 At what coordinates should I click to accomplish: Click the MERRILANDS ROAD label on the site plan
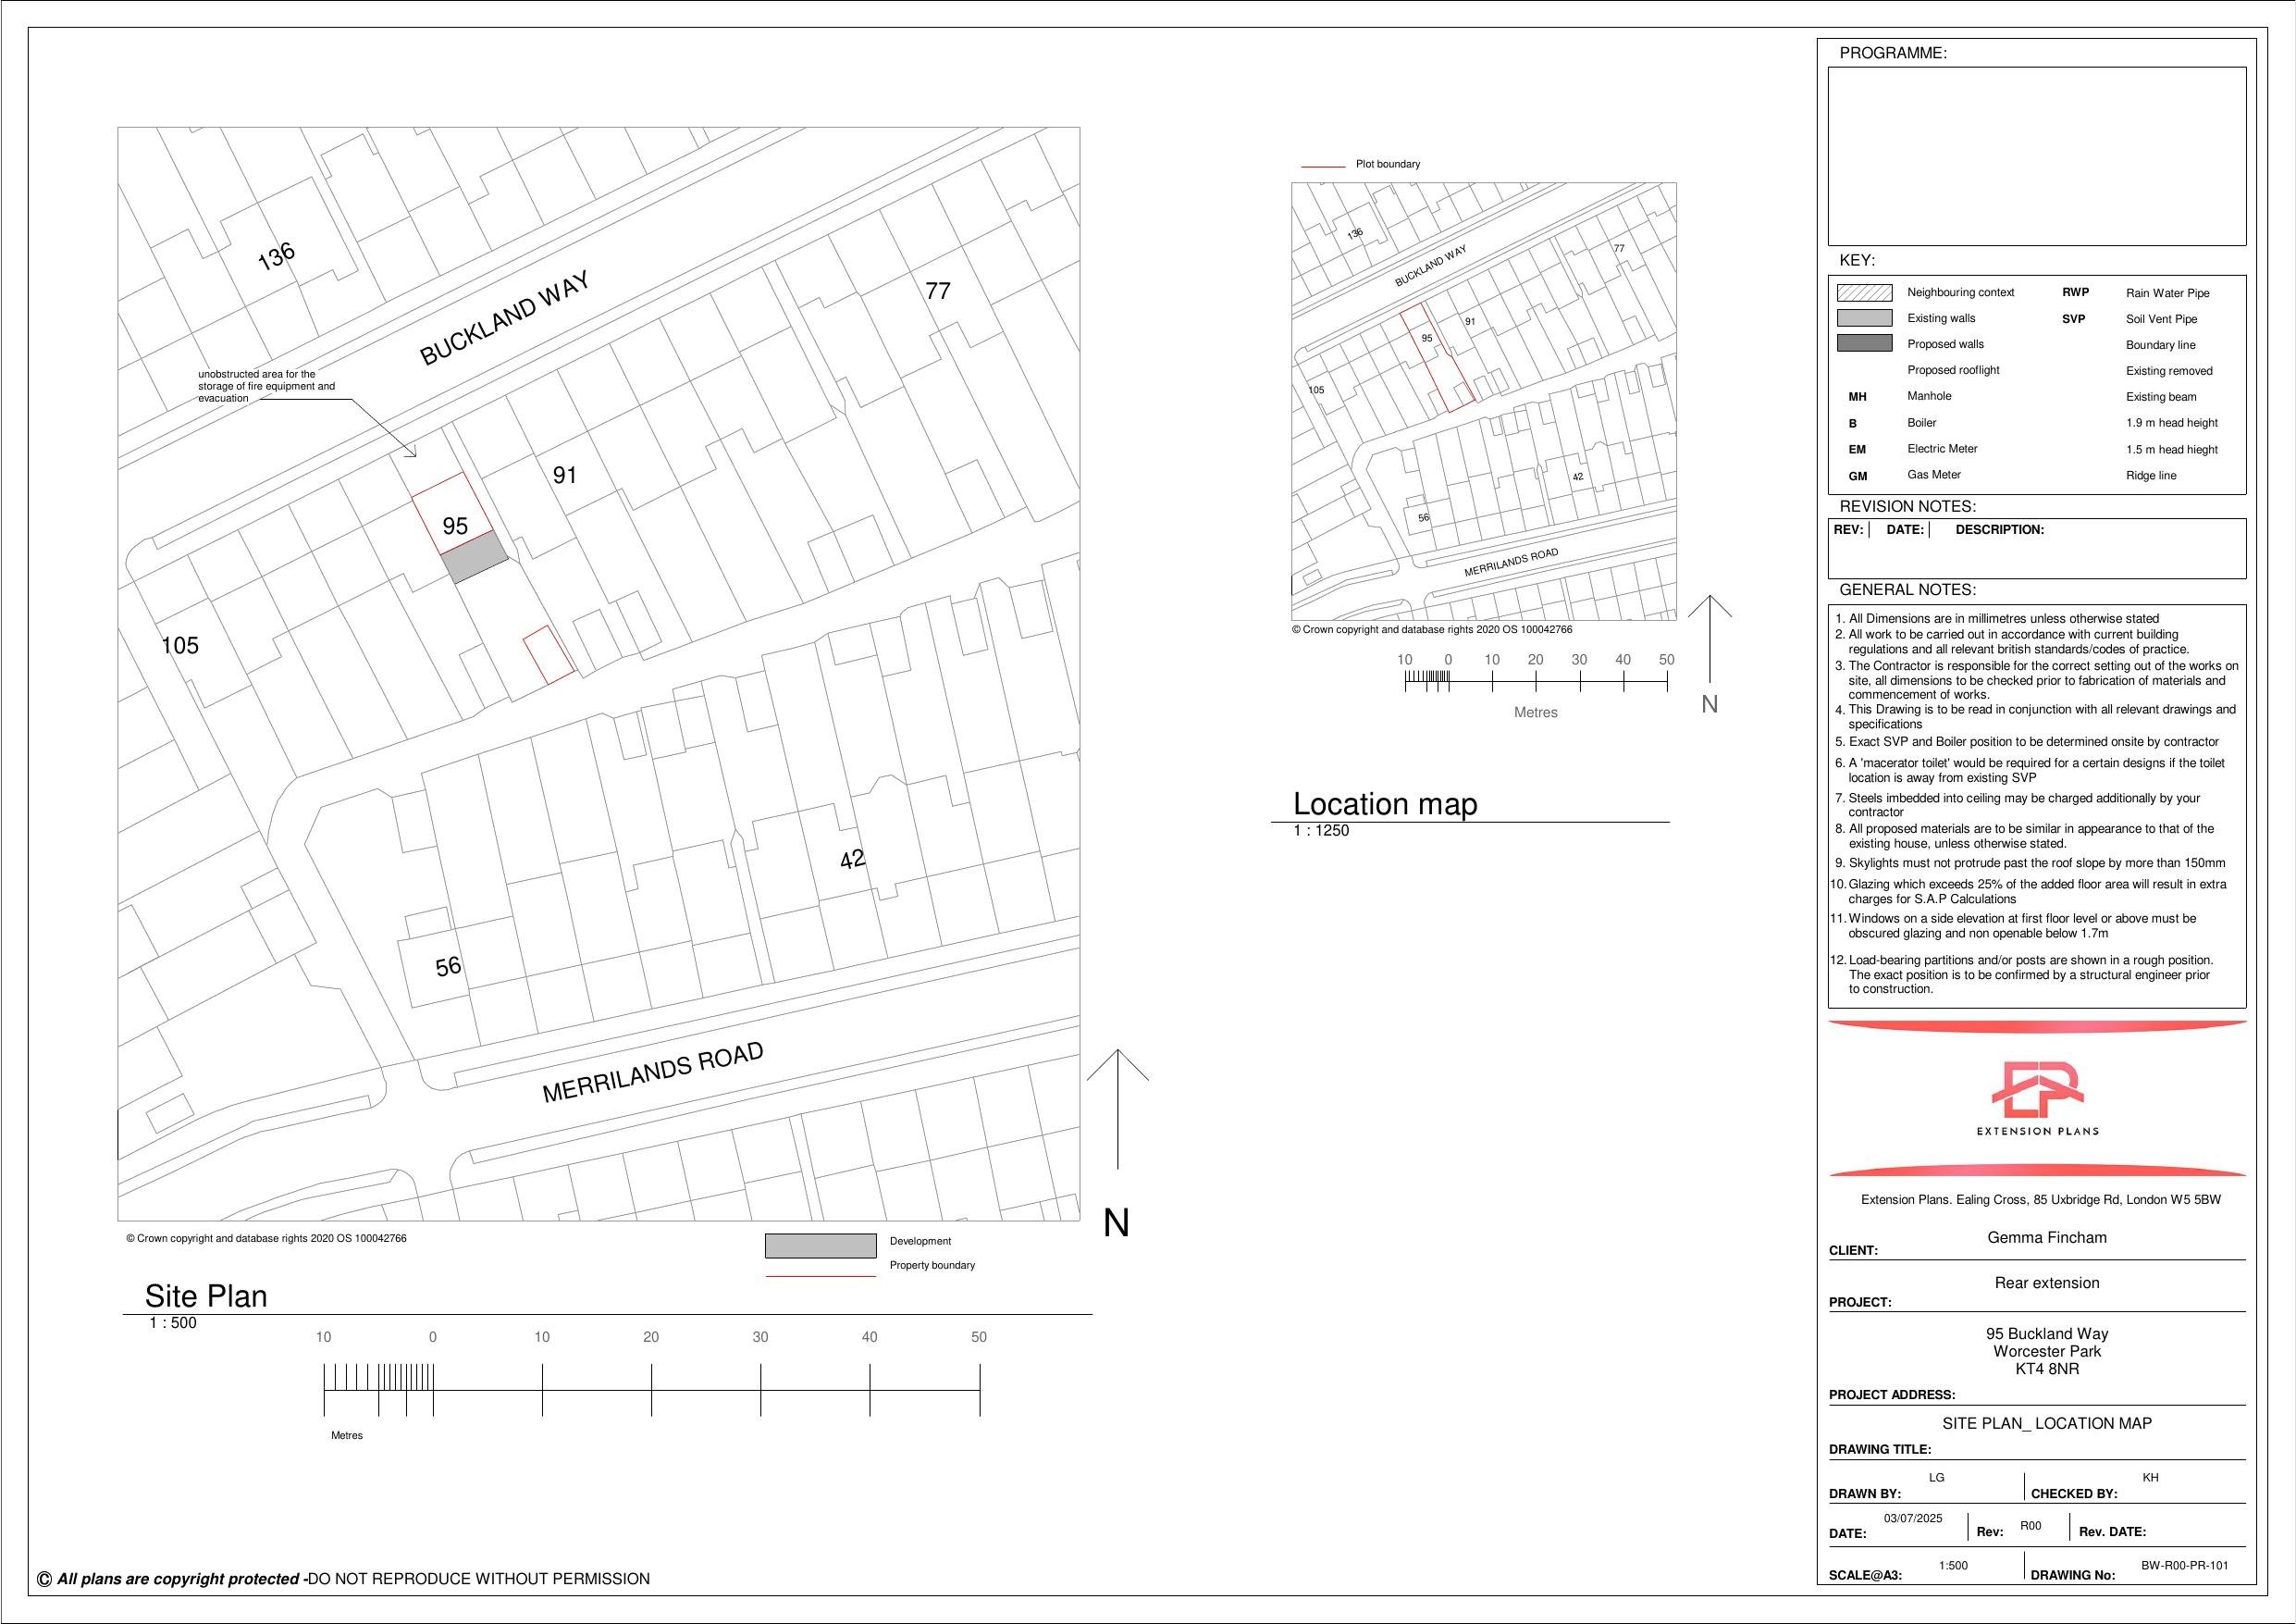click(x=652, y=1072)
